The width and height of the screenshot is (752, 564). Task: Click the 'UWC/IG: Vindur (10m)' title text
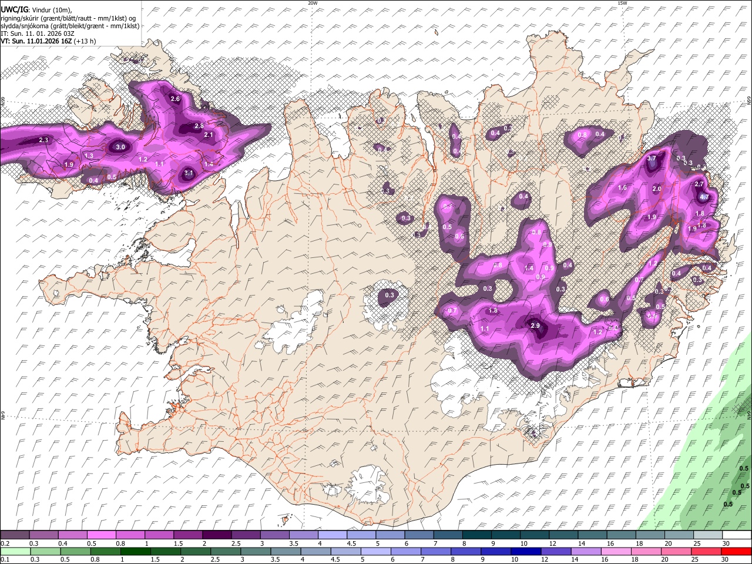(x=36, y=10)
